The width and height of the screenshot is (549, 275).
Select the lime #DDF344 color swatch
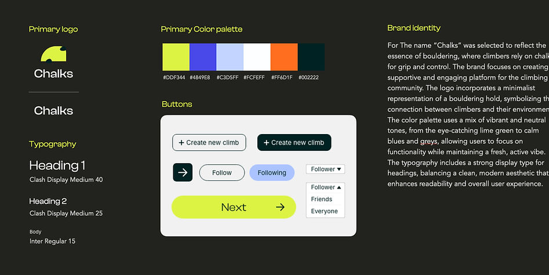(x=175, y=57)
